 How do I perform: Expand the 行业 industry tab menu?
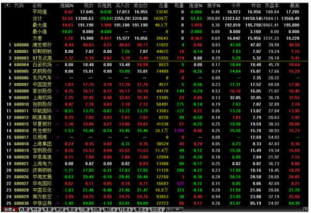pyautogui.click(x=125, y=209)
